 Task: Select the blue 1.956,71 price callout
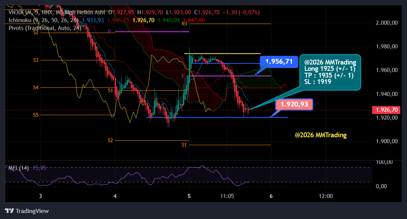(279, 61)
